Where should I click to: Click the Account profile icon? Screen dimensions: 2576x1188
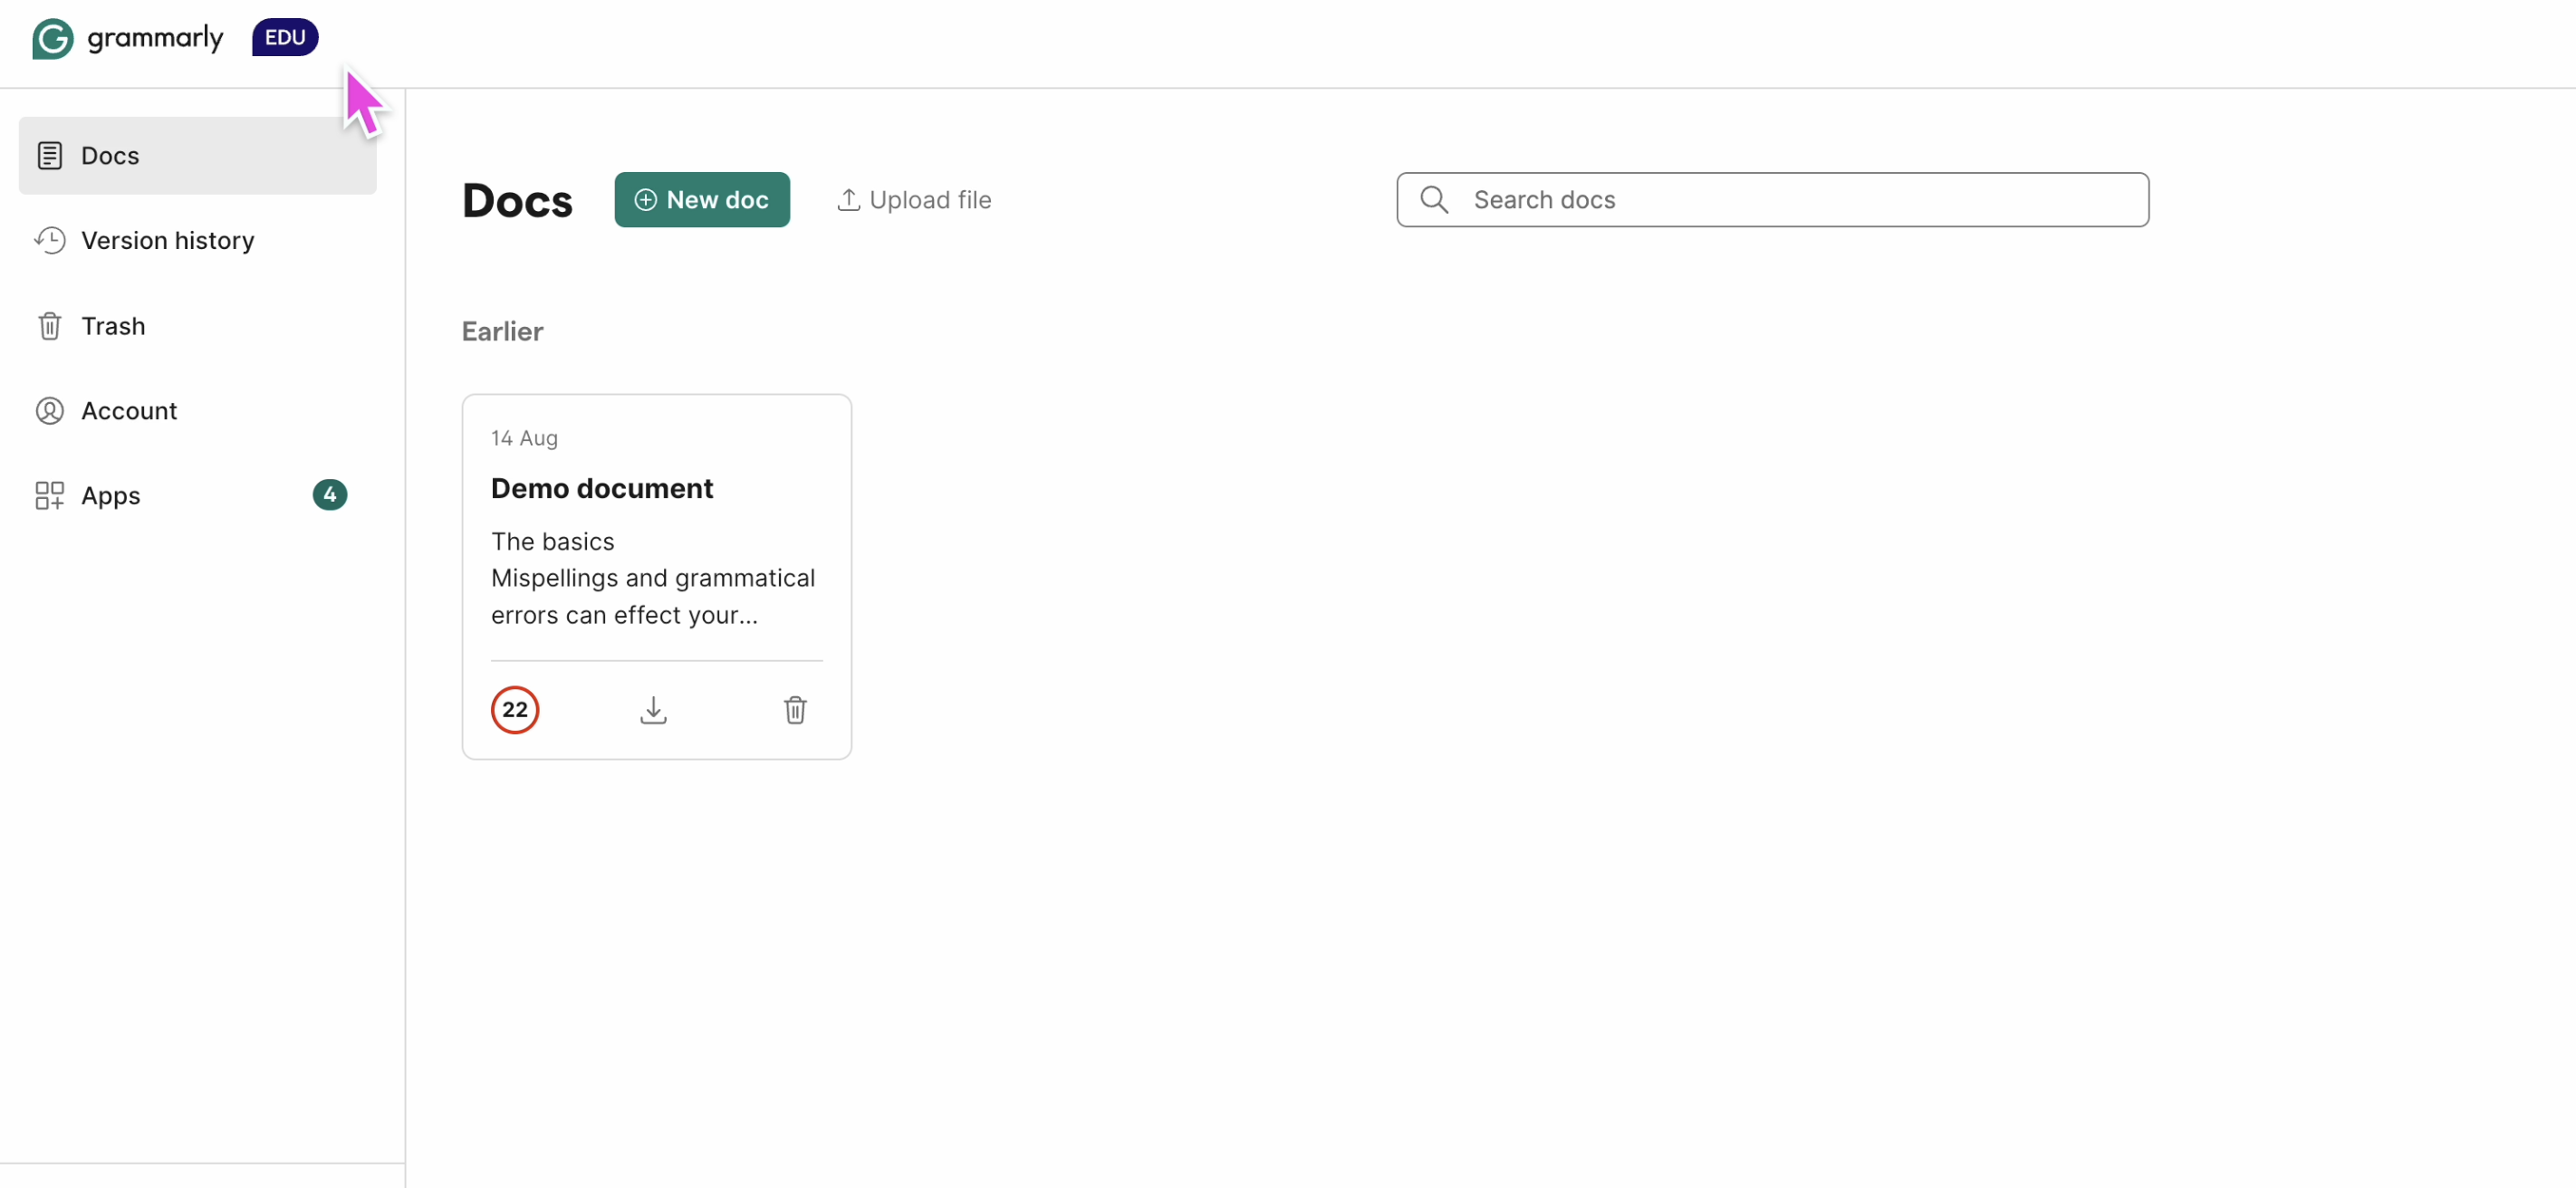pyautogui.click(x=50, y=410)
